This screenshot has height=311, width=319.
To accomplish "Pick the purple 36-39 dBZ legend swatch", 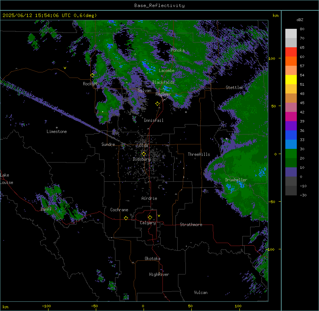I will (x=291, y=126).
